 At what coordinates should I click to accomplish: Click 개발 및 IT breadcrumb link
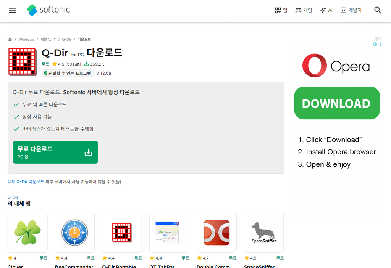tap(48, 39)
